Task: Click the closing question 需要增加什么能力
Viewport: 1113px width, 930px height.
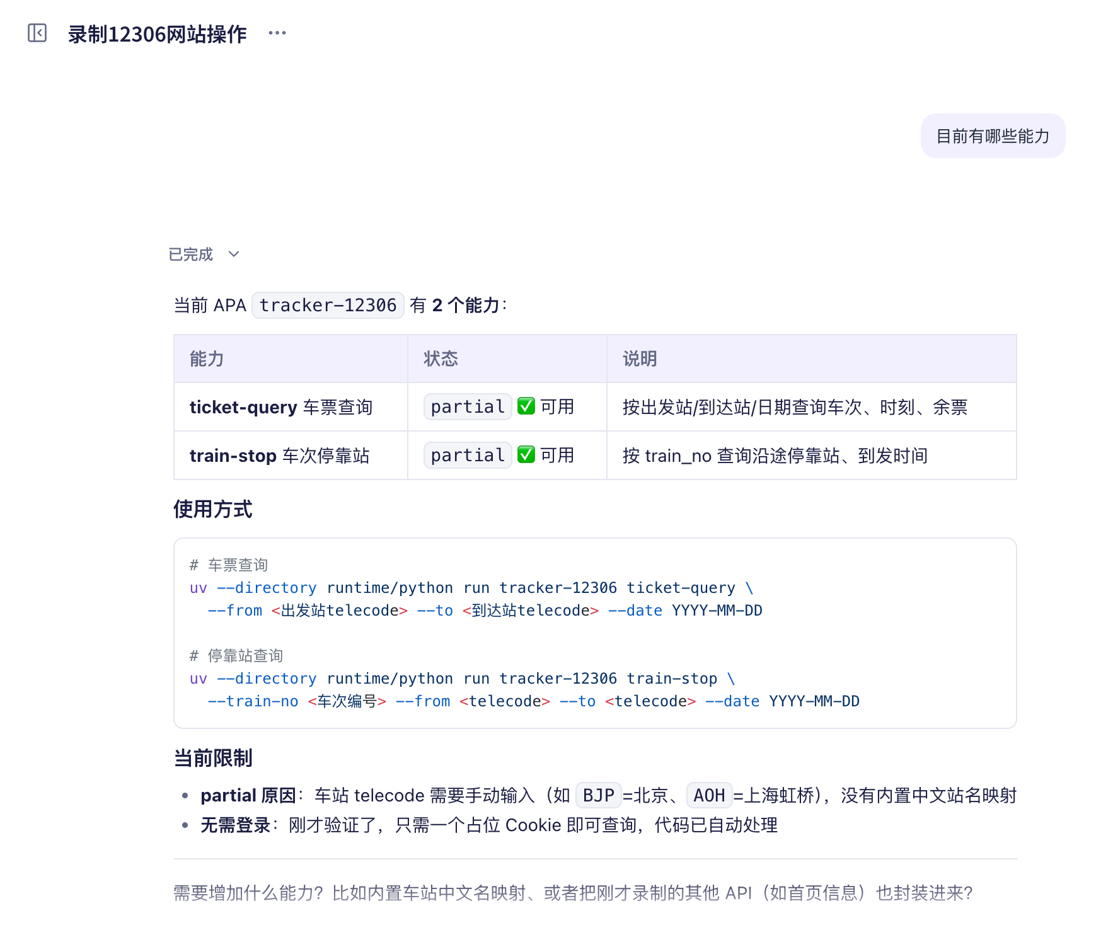Action: [574, 893]
